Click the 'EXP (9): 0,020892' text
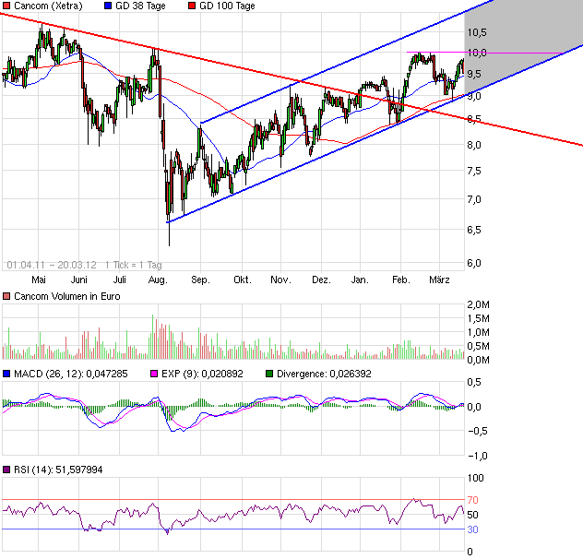Viewport: 583px width, 559px height. tap(202, 374)
